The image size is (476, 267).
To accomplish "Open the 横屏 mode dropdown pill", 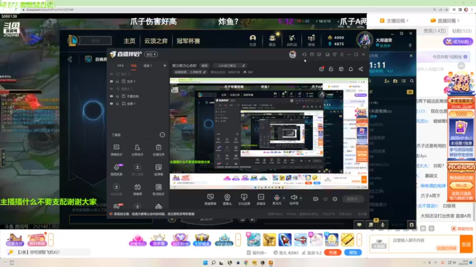I will [151, 55].
